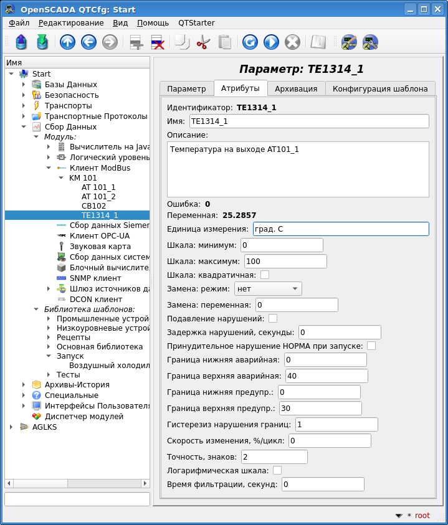Enable the 'Подавление нарушений' checkbox
Image resolution: width=448 pixels, height=525 pixels.
273,318
